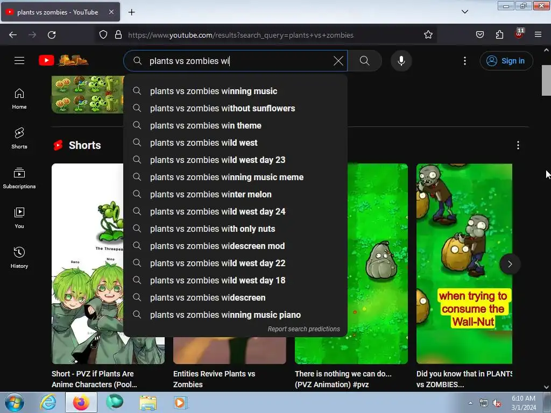551x413 pixels.
Task: Open a new browser tab
Action: click(131, 12)
